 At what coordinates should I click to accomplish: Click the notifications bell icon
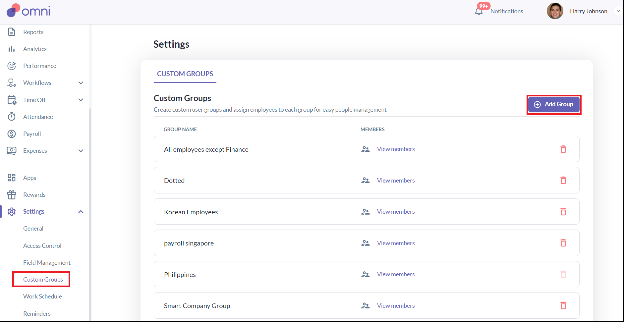[479, 12]
